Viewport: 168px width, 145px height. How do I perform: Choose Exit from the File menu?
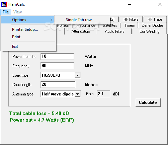point(15,47)
